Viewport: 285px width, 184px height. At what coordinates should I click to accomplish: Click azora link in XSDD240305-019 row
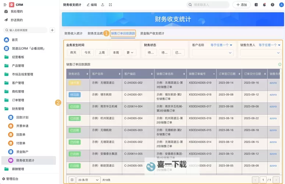coord(273,83)
